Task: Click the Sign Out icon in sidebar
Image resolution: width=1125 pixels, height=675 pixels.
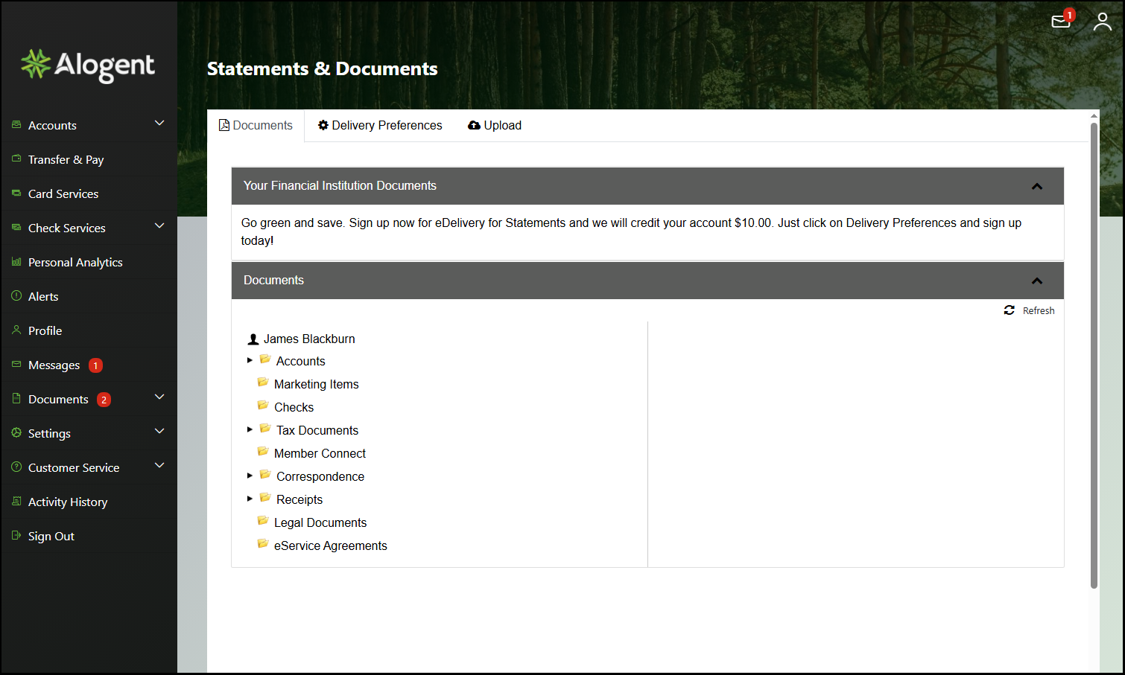Action: coord(16,536)
